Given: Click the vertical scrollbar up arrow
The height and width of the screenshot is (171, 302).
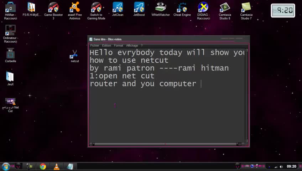Looking at the screenshot, I should point(246,51).
